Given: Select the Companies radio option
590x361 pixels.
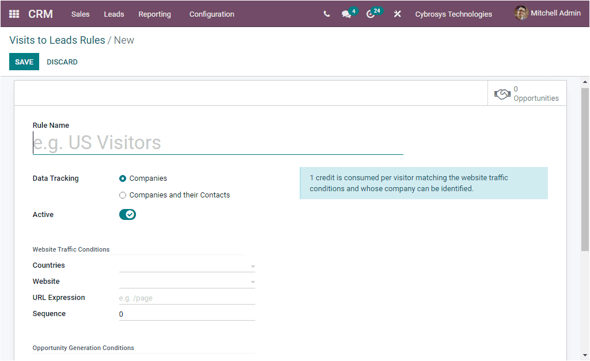Looking at the screenshot, I should point(122,178).
